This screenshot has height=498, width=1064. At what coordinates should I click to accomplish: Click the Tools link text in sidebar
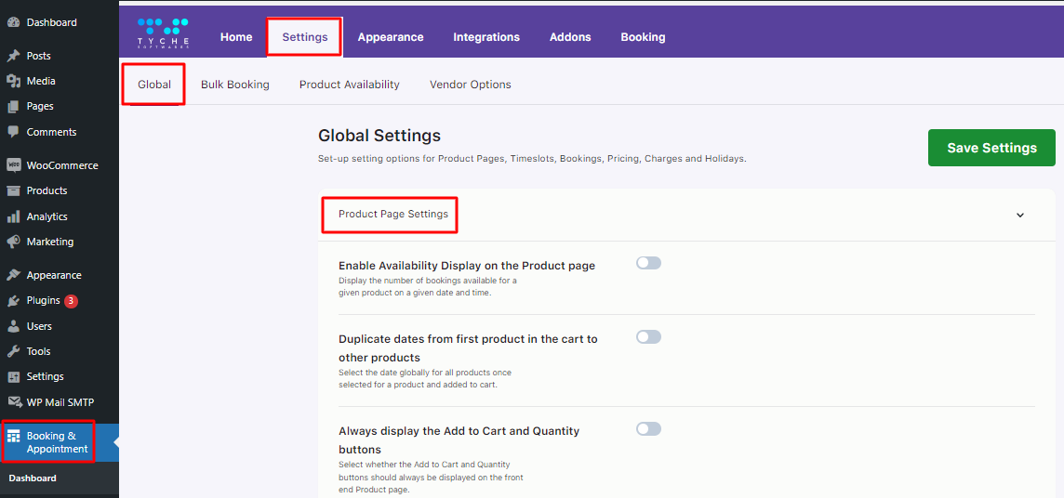39,351
